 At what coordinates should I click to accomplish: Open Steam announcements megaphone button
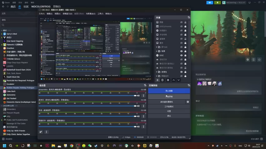pos(210,3)
